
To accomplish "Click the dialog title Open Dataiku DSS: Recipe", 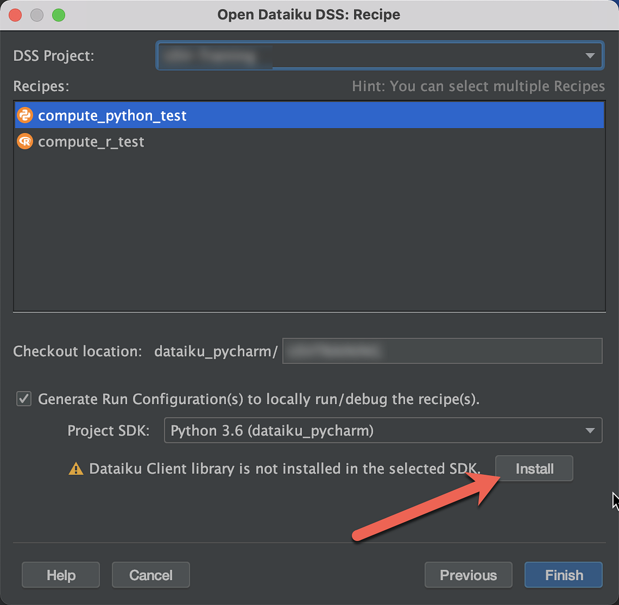I will point(309,14).
